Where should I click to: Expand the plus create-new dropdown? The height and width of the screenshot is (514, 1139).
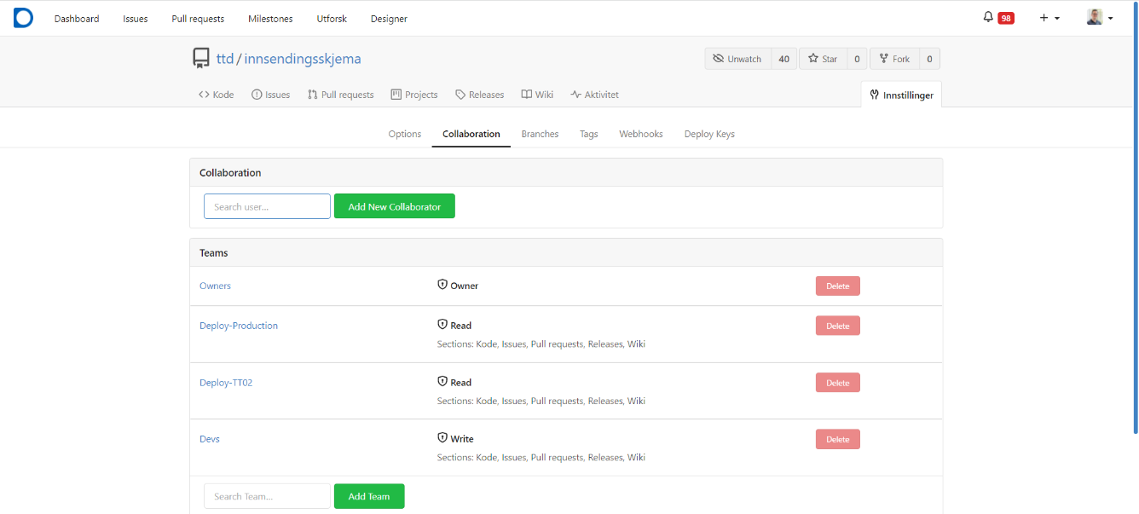[1049, 18]
